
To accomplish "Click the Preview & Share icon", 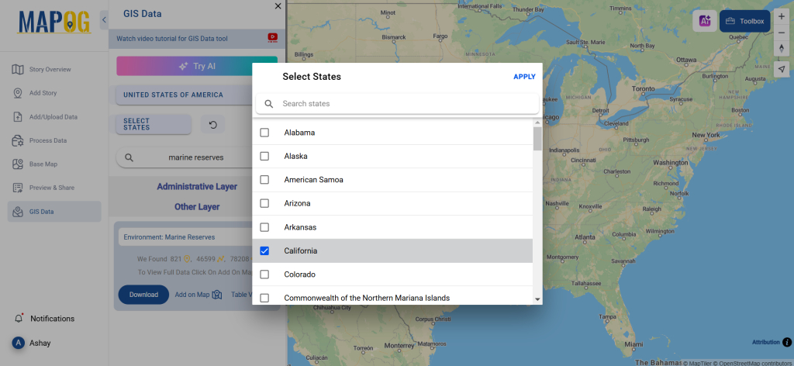I will coord(18,188).
